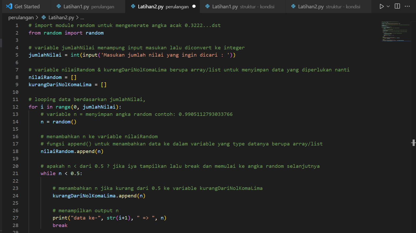This screenshot has height=233, width=416.
Task: Click the perulangan breadcrumb folder
Action: coord(21,18)
